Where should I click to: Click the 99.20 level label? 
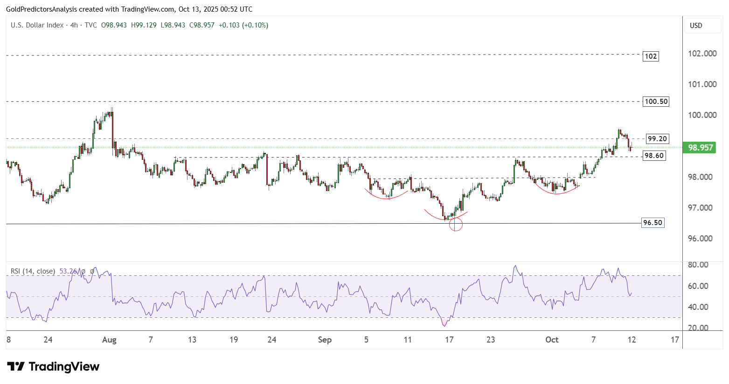(657, 139)
